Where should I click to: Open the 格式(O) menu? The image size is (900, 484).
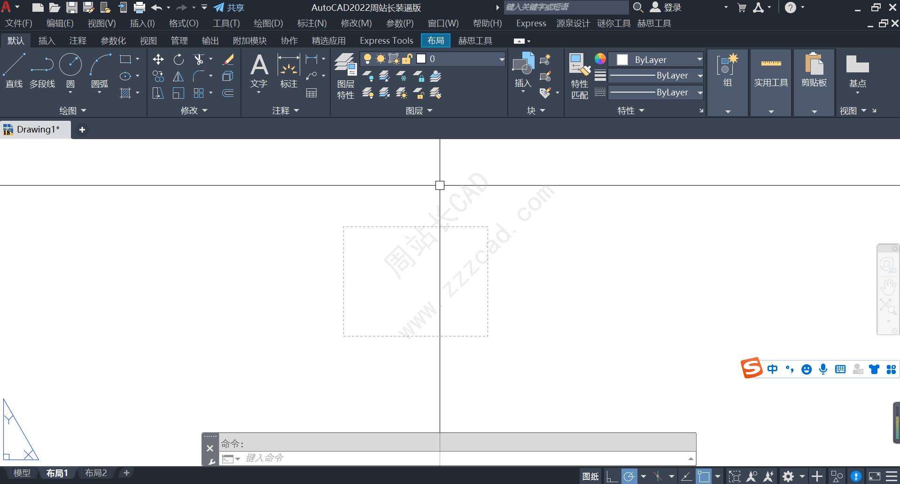pos(184,23)
